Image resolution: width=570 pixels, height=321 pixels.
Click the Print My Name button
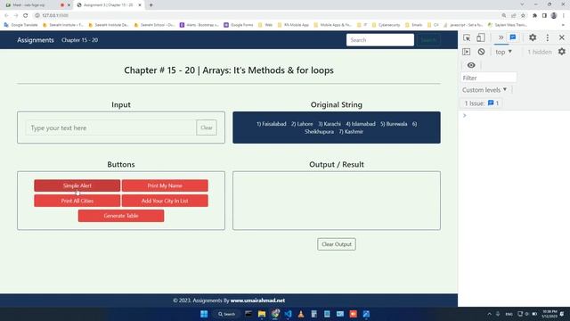[x=165, y=185]
